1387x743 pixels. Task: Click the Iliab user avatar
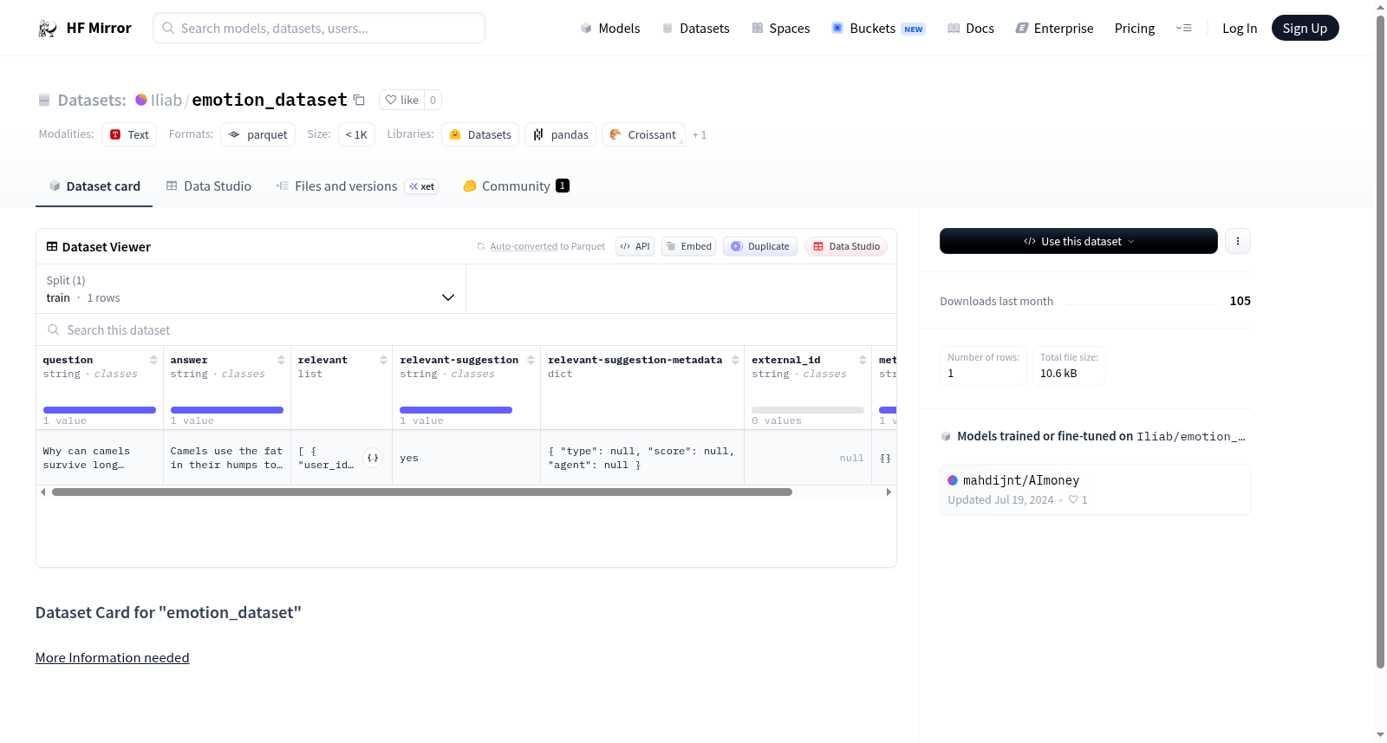(141, 100)
